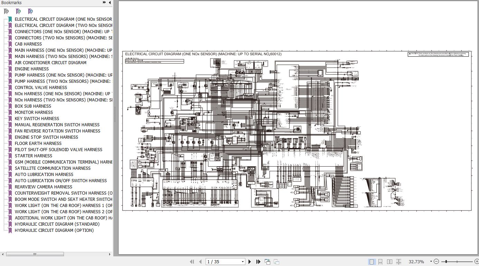479x266 pixels.
Task: Click the go to previous view icon
Action: (x=267, y=262)
